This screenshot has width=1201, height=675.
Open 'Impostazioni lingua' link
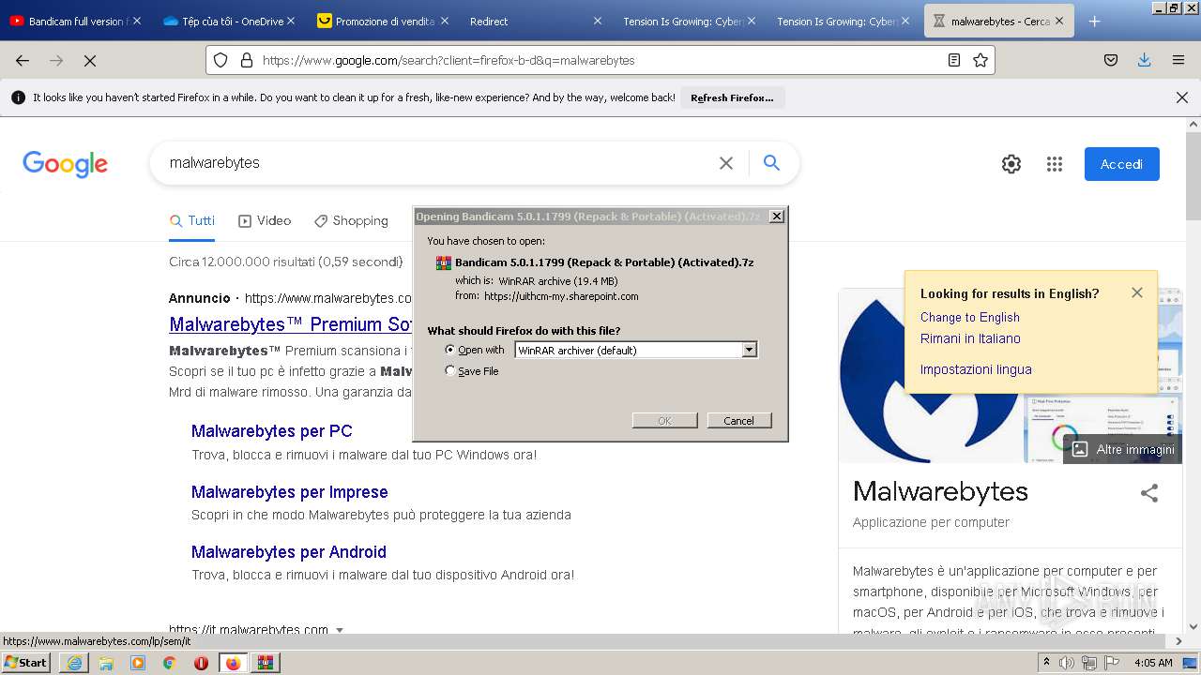[976, 369]
